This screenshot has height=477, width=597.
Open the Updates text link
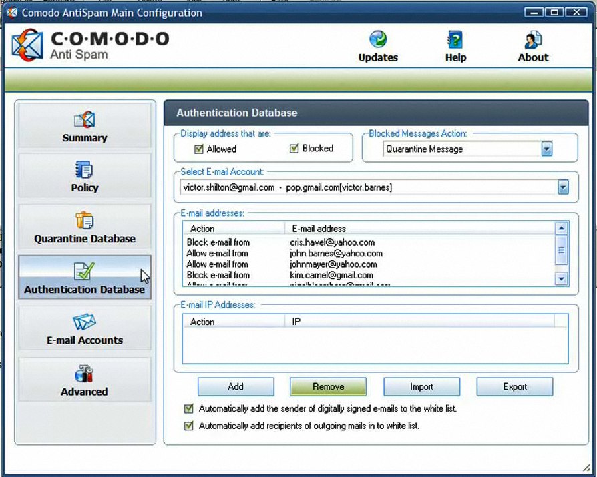(x=378, y=57)
